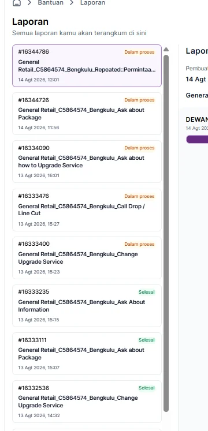Select report #16333235 Ask About Information
The width and height of the screenshot is (208, 431).
pyautogui.click(x=87, y=305)
